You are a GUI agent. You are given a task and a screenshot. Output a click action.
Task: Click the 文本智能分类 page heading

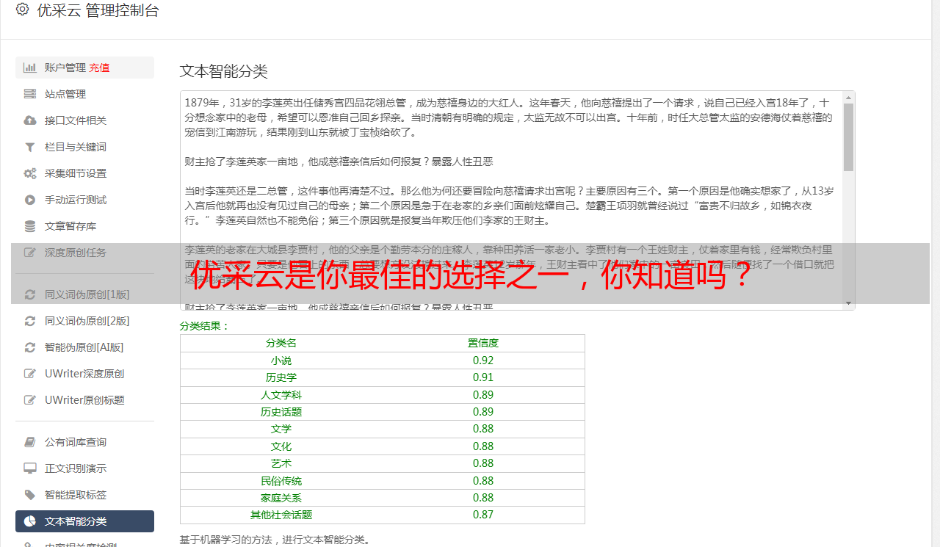224,71
